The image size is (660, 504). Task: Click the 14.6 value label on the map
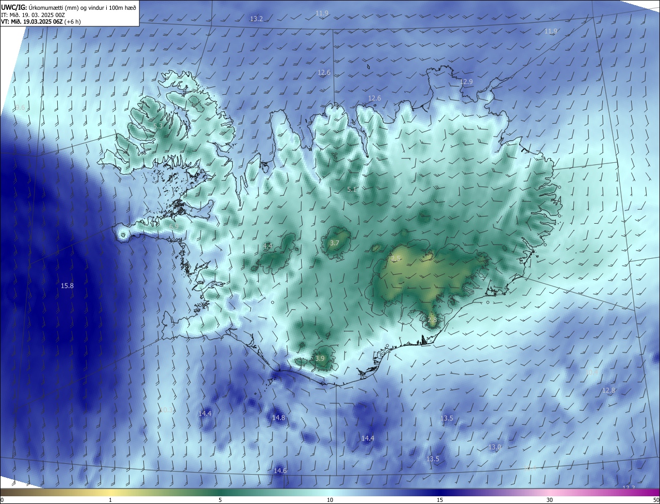click(280, 471)
